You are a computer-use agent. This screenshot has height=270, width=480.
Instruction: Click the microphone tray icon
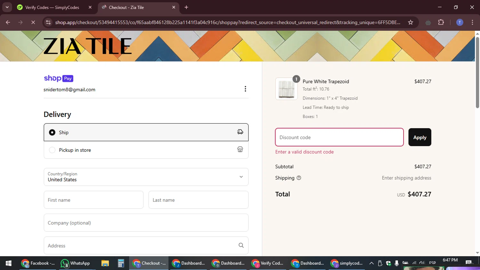coord(396,263)
